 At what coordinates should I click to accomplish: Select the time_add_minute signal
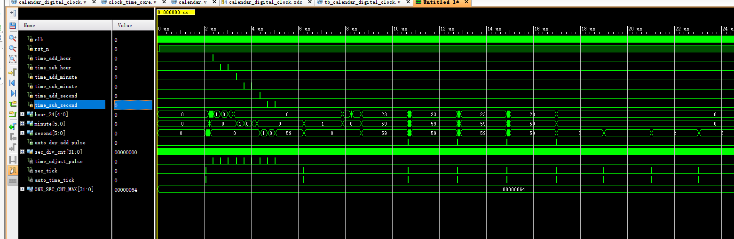55,77
